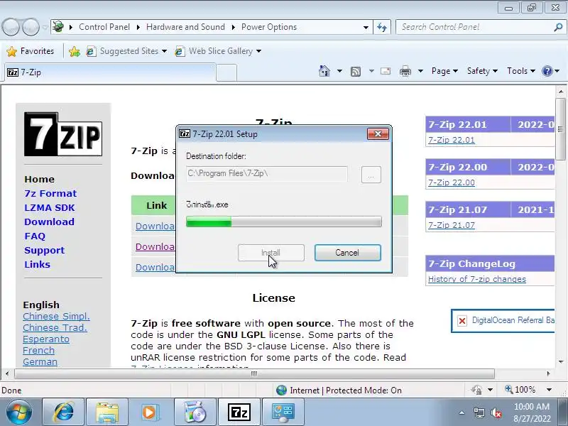Open recent pages dropdown near Back button
The image size is (568, 426).
(45, 27)
